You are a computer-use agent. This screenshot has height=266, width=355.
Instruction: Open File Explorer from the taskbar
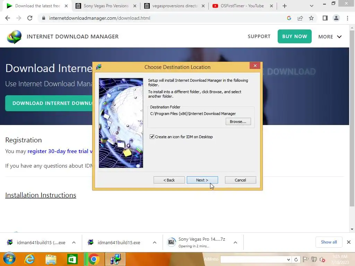[x=51, y=259]
